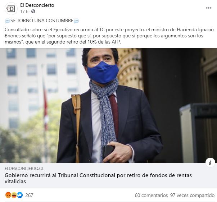
Task: Click the gray link preview card area
Action: pos(109,176)
